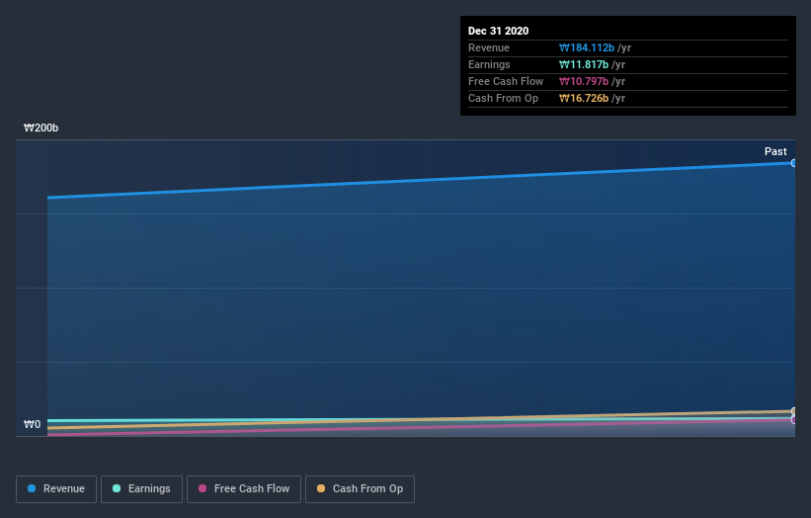Click the Cash From Op end data point
811x518 pixels.
(793, 411)
